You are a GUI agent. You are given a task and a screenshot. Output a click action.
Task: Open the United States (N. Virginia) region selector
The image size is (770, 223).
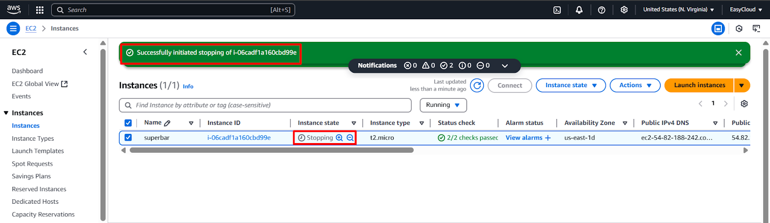click(679, 10)
